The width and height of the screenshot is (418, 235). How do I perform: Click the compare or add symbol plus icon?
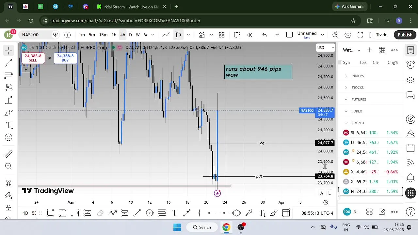click(x=68, y=35)
